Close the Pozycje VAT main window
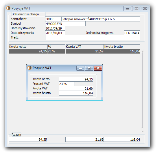The height and width of the screenshot is (154, 157). [145, 8]
